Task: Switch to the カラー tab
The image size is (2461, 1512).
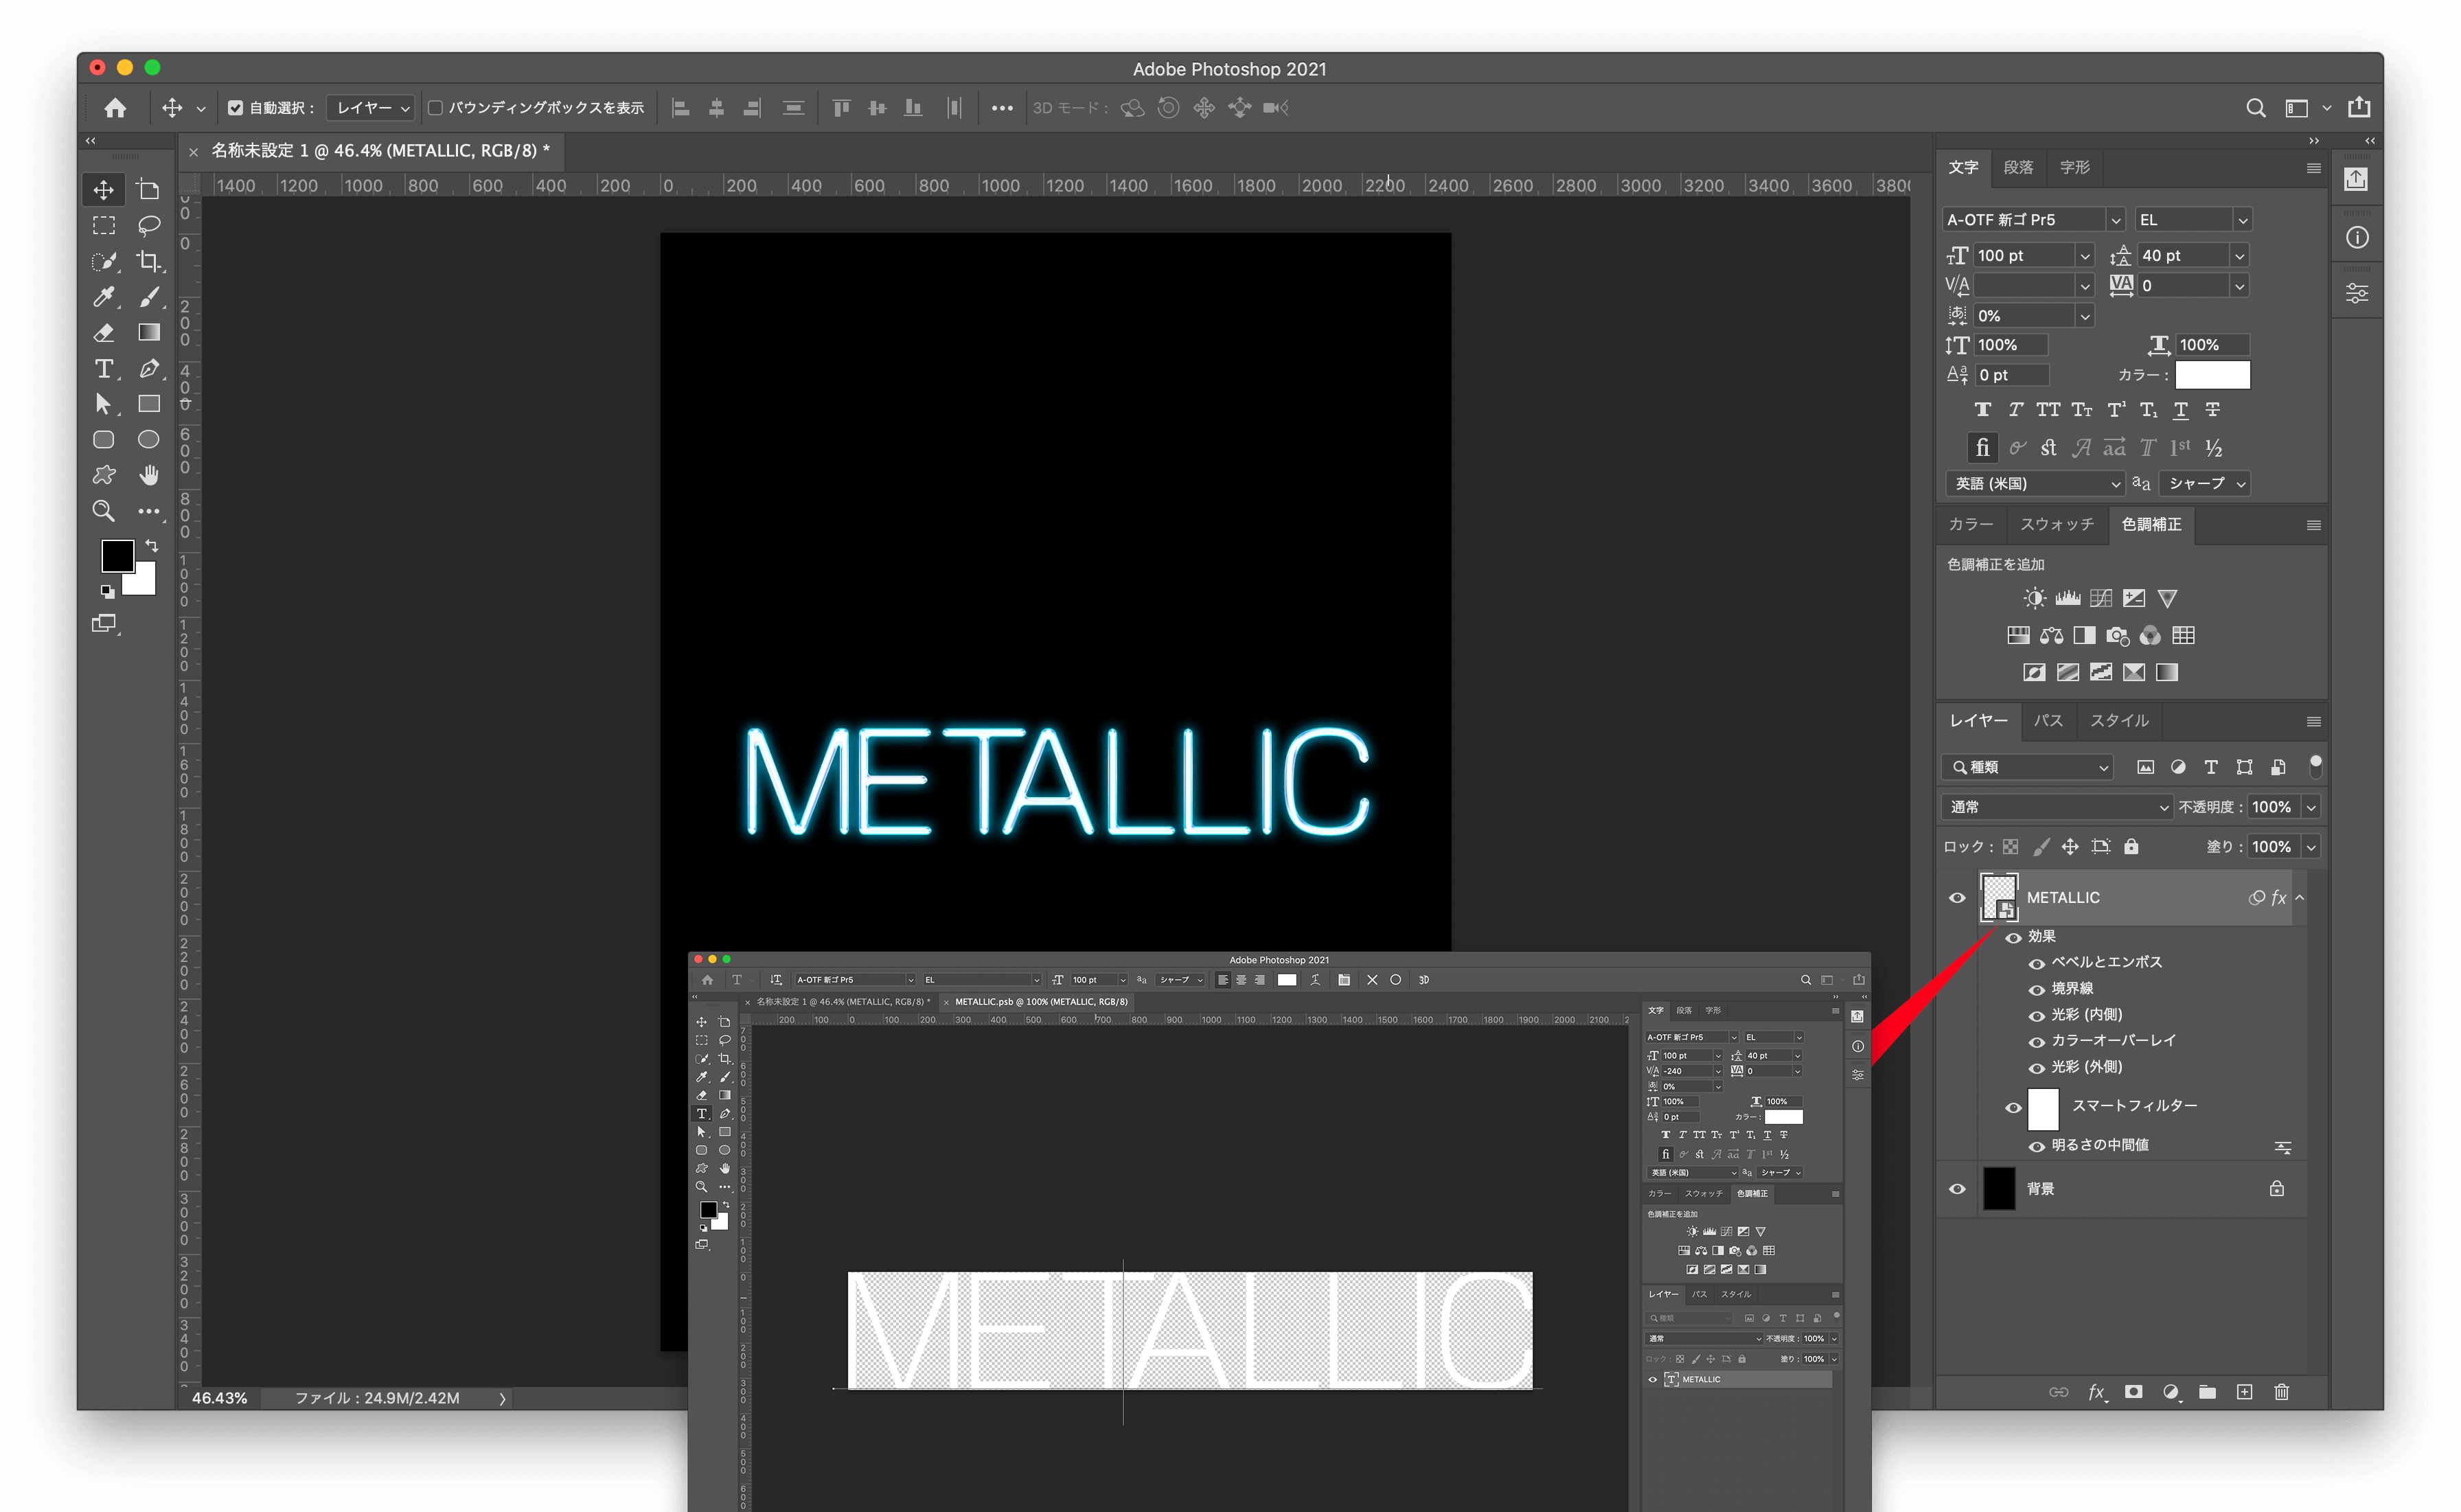Action: coord(1971,525)
